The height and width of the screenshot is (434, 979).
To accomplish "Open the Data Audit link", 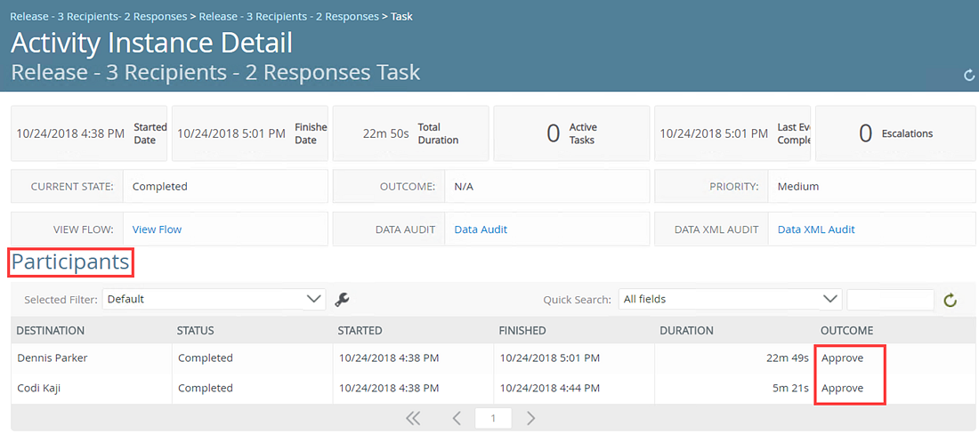I will click(x=481, y=229).
